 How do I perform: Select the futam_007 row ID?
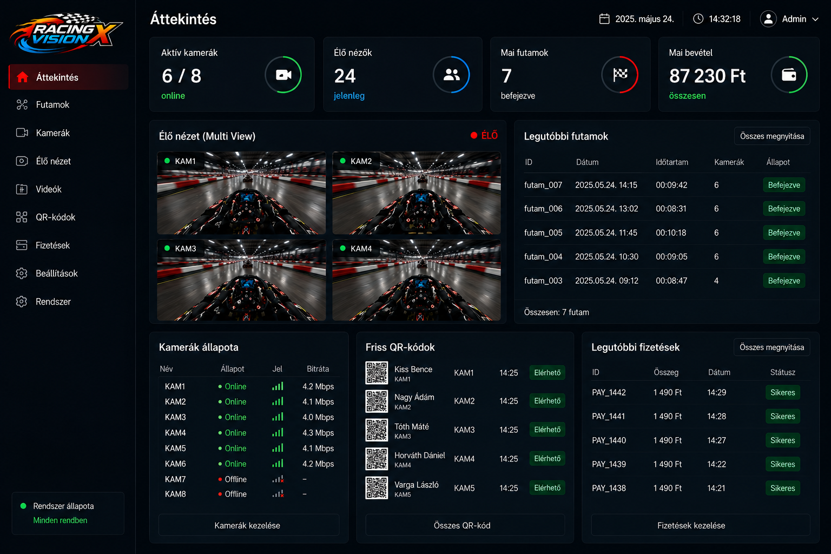point(543,185)
